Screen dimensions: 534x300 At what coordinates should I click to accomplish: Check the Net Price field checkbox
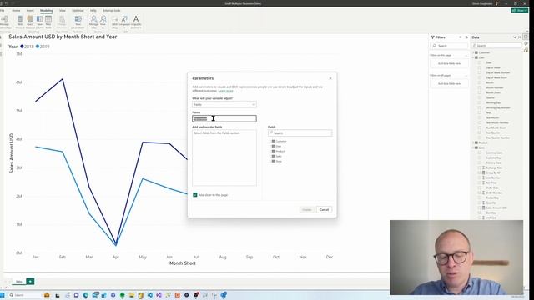pos(480,182)
